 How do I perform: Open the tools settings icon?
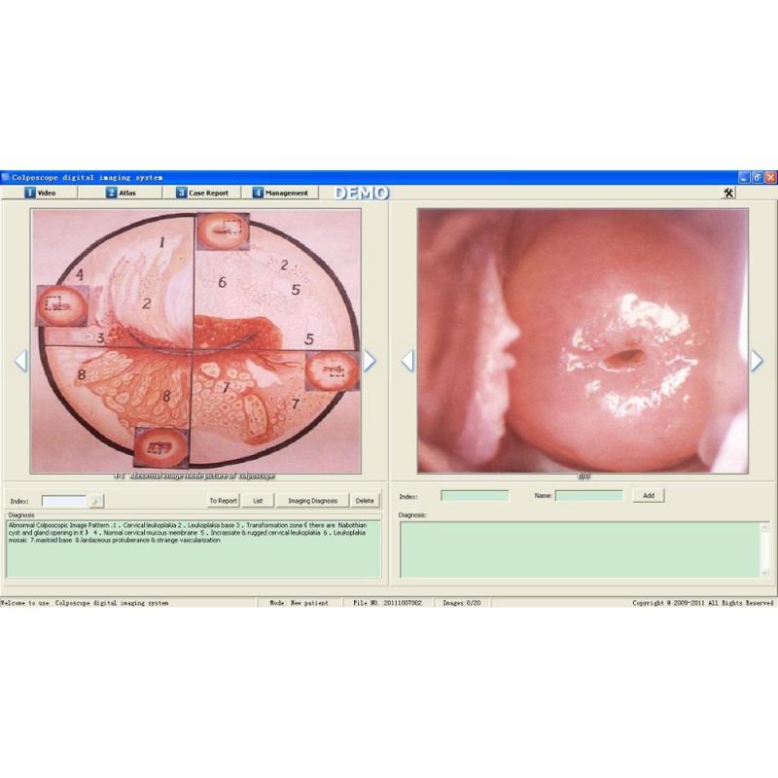pyautogui.click(x=728, y=193)
